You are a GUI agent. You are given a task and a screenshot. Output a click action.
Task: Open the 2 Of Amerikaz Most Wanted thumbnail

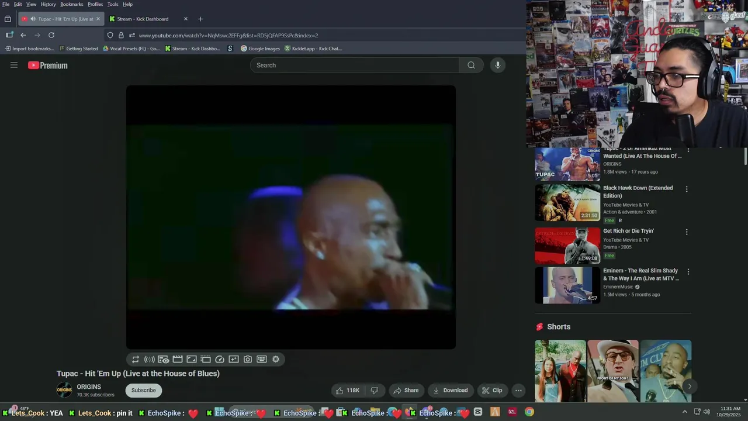pyautogui.click(x=567, y=164)
